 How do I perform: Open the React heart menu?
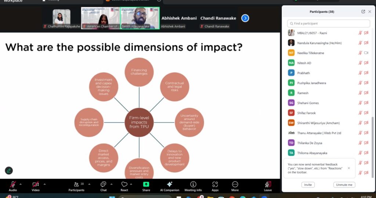click(x=124, y=186)
